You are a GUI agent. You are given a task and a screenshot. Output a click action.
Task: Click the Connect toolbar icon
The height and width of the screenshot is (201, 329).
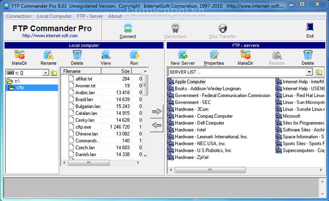pyautogui.click(x=128, y=28)
